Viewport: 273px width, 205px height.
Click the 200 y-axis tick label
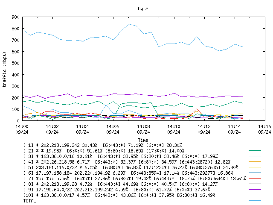coord(15,98)
